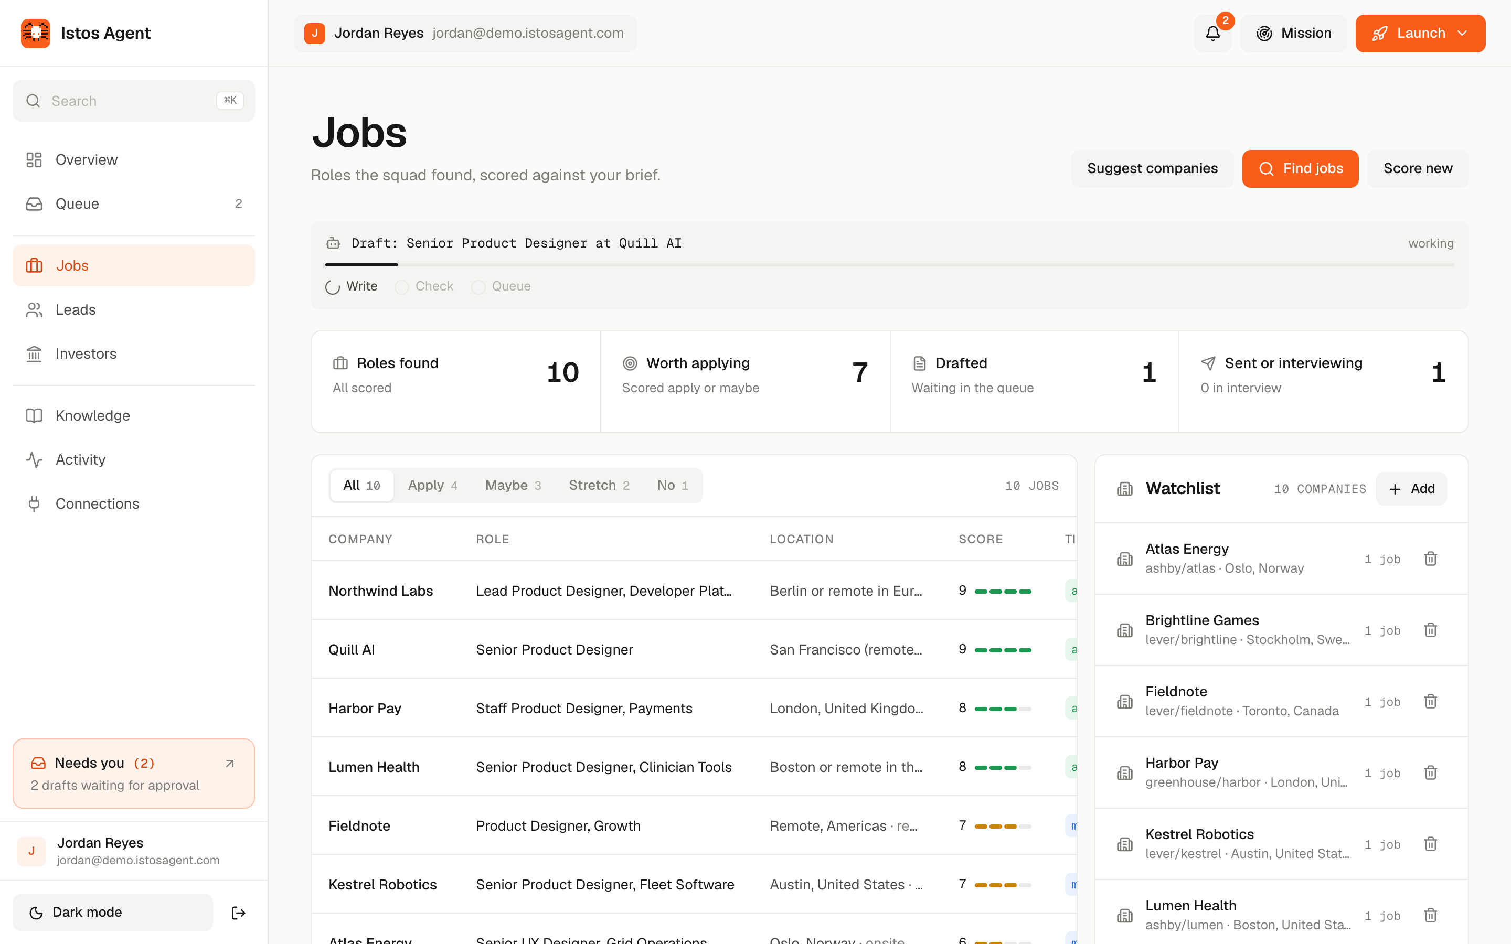Viewport: 1511px width, 944px height.
Task: Delete Atlas Energy from watchlist
Action: [x=1430, y=559]
